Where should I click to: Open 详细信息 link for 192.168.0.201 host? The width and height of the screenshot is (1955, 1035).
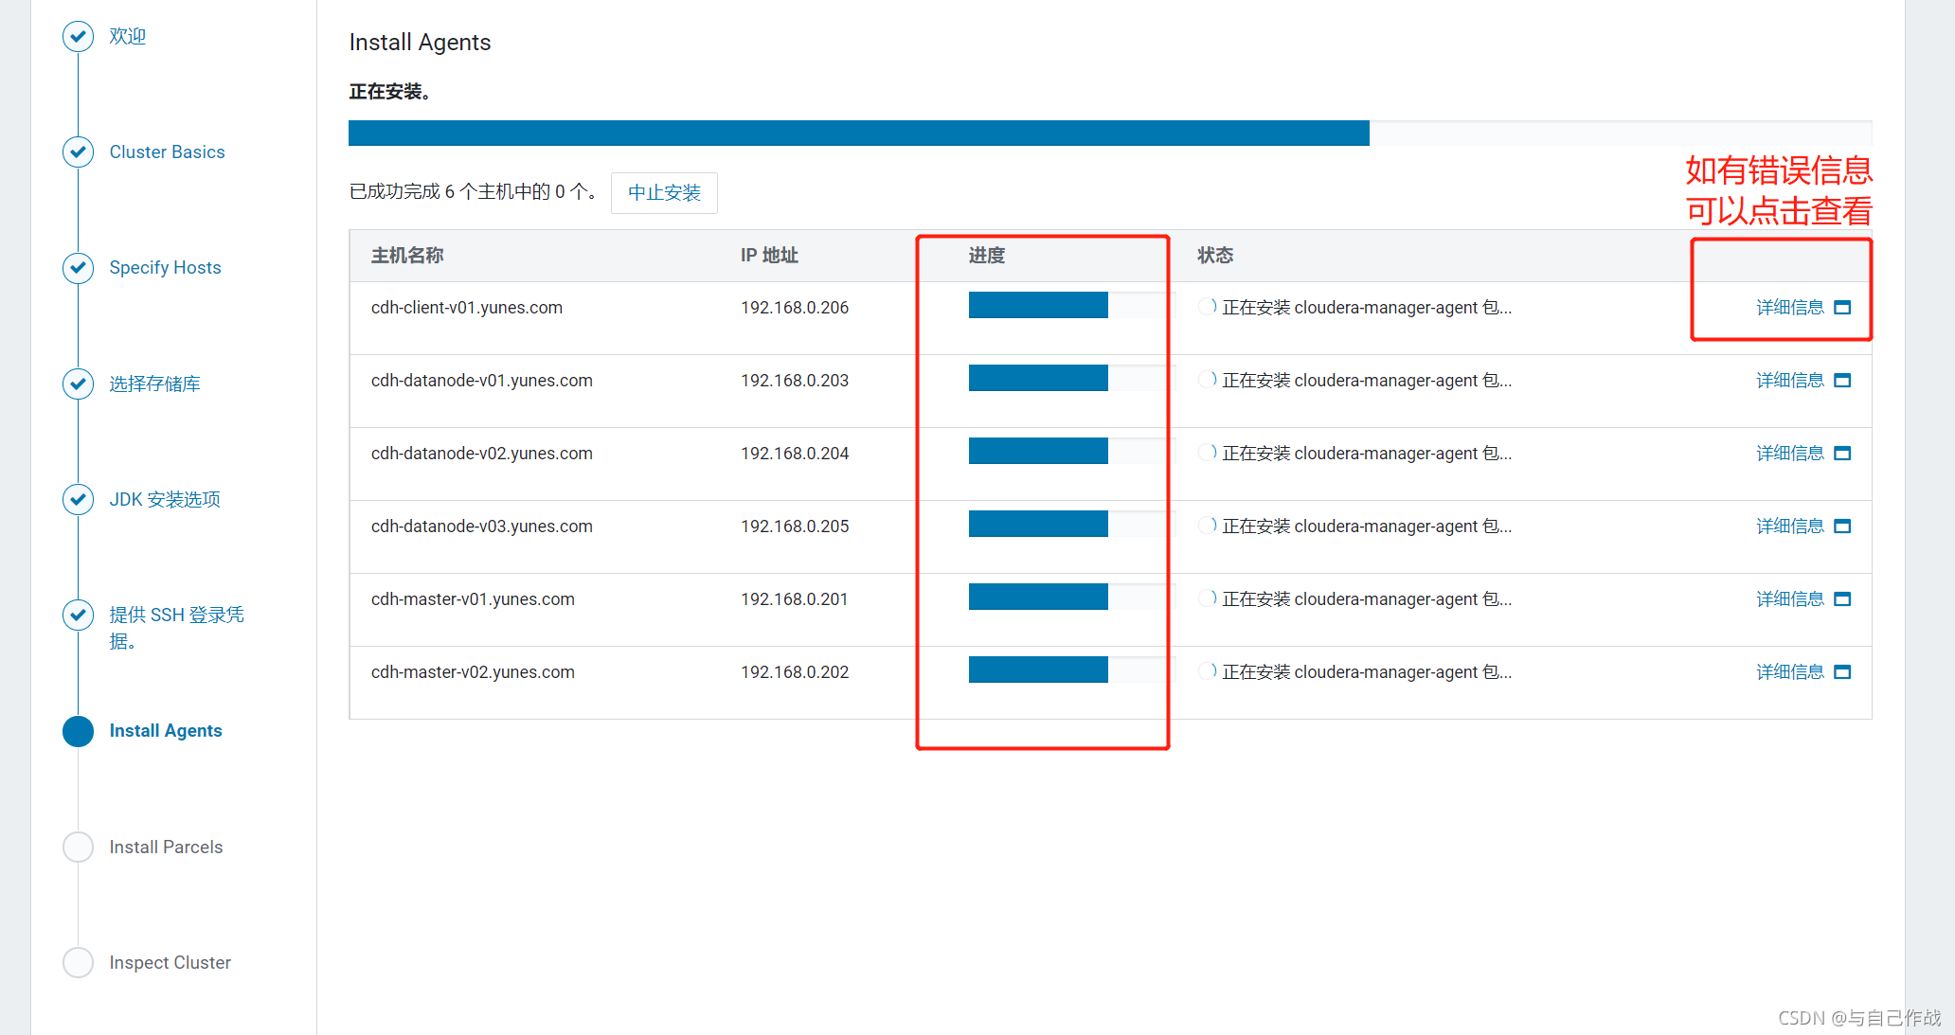pos(1789,599)
